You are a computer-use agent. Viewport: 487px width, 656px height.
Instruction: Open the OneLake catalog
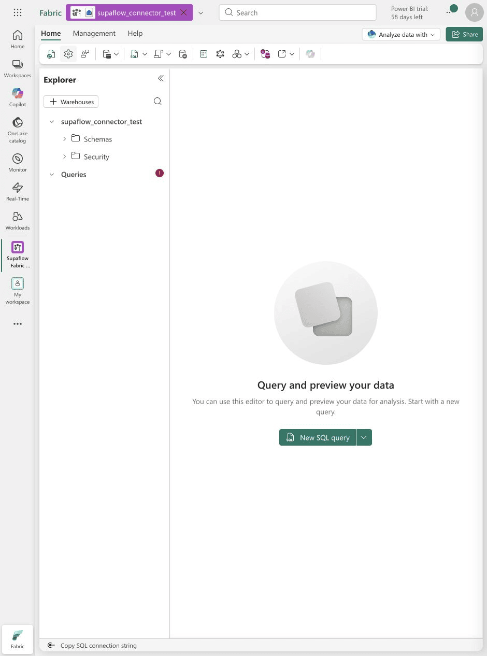point(18,130)
